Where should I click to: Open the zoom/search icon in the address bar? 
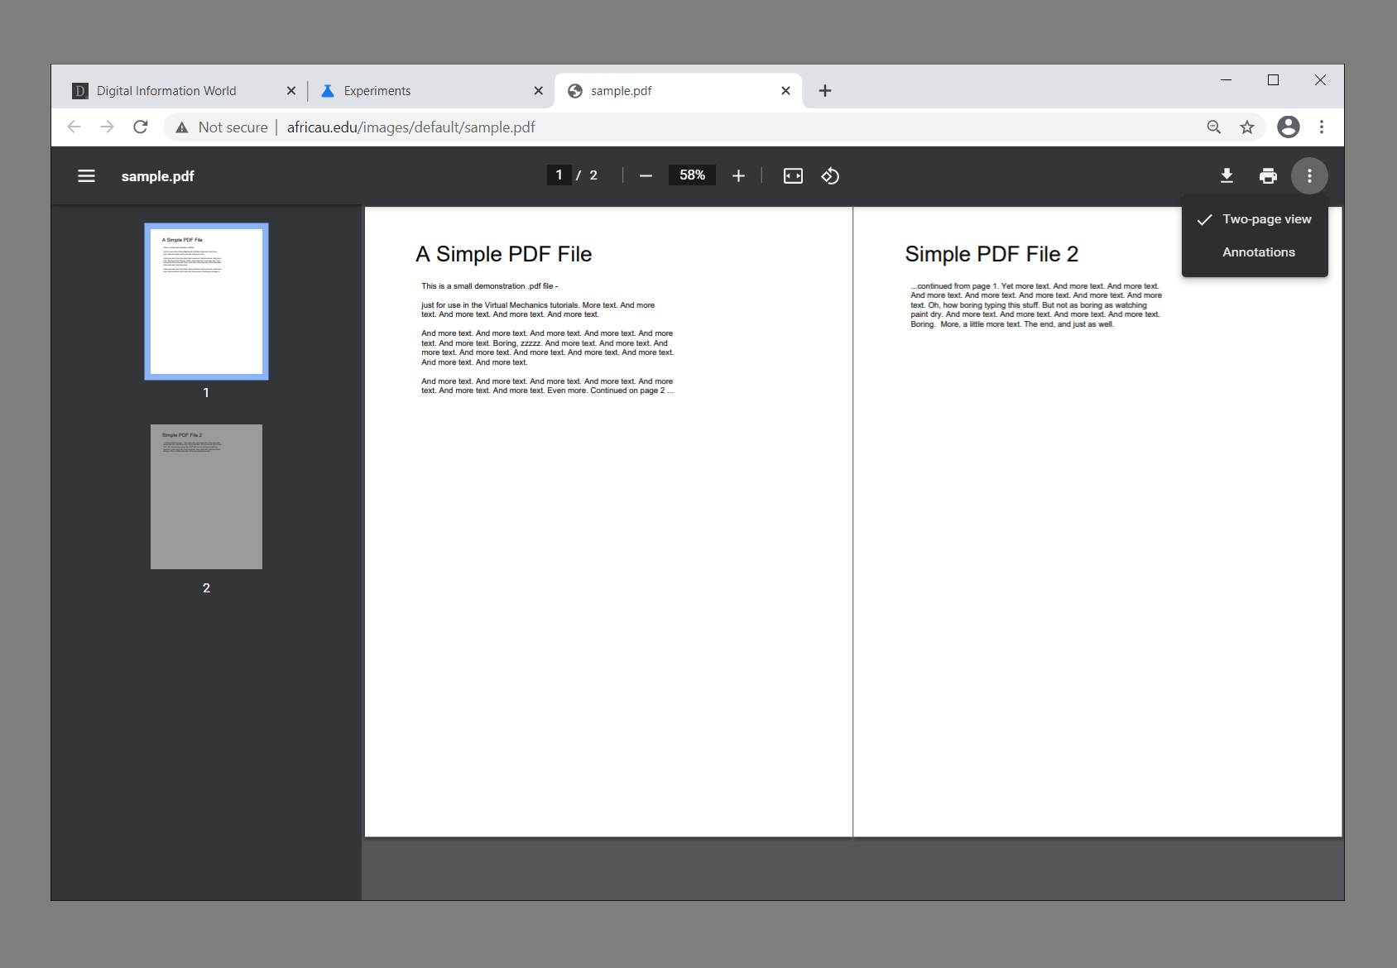coord(1213,127)
